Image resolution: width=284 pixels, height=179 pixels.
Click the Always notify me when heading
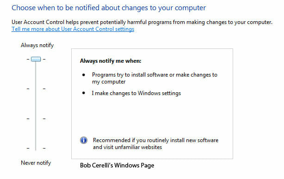(x=111, y=61)
